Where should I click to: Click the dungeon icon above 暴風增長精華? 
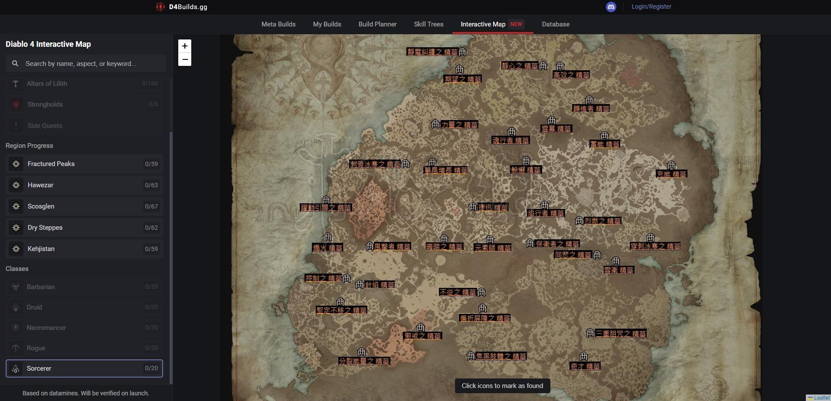point(432,163)
